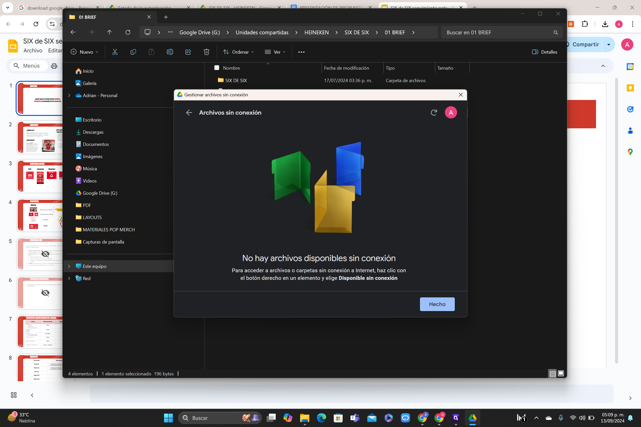Click the Slides vertical scrollbar
This screenshot has height=427, width=641.
point(617,221)
